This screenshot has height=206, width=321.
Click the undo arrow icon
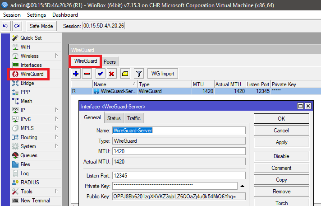click(x=6, y=26)
